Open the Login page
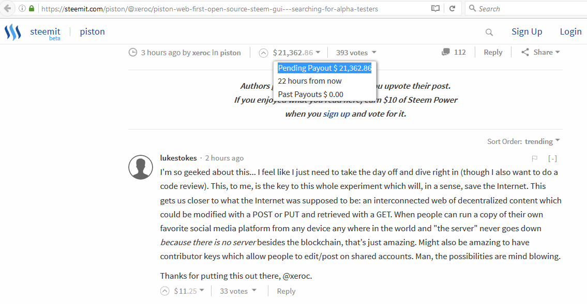The image size is (587, 304). pyautogui.click(x=570, y=32)
